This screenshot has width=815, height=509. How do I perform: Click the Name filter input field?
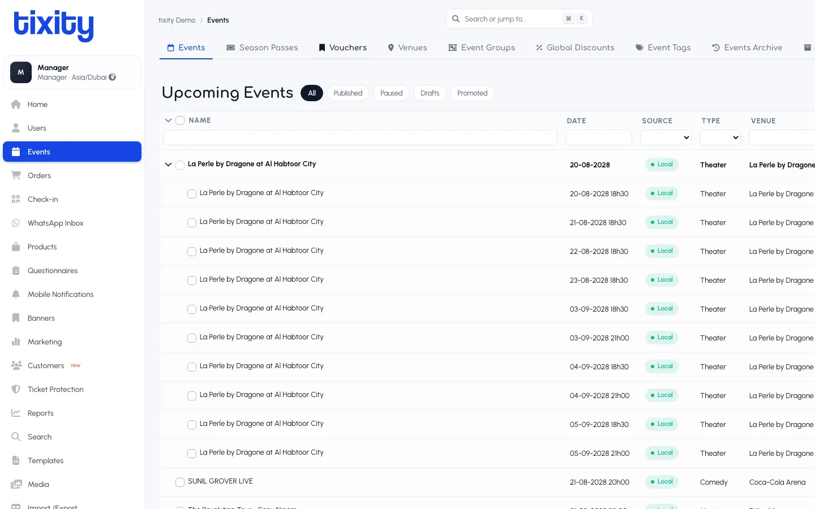360,137
